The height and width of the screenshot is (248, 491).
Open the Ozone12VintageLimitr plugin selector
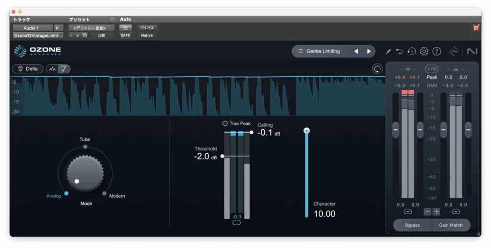point(38,35)
